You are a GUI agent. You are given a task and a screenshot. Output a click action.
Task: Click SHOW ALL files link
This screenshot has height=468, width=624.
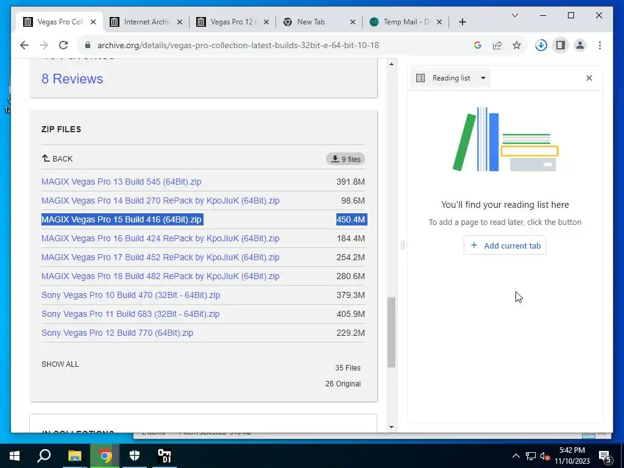pos(60,364)
